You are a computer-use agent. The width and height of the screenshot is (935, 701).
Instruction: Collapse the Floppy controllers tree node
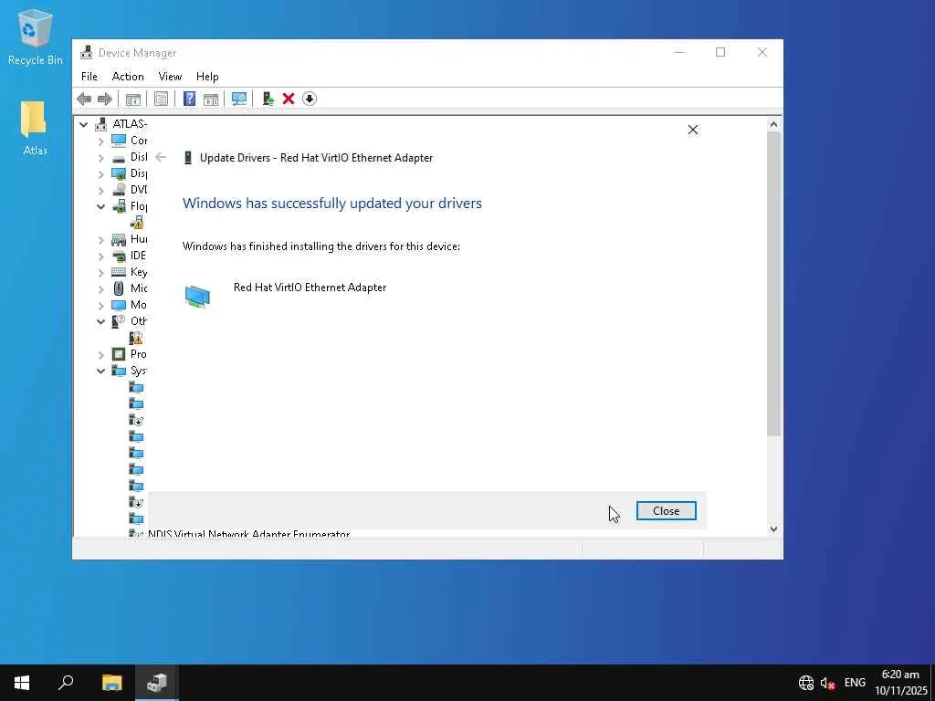[100, 207]
